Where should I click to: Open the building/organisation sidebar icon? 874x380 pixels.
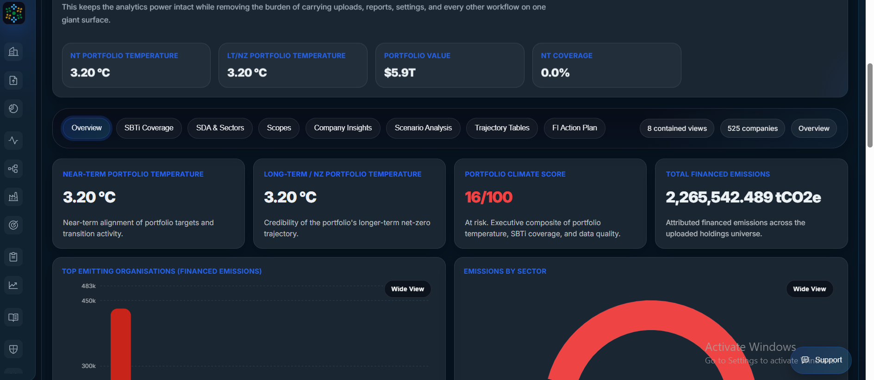pyautogui.click(x=13, y=52)
